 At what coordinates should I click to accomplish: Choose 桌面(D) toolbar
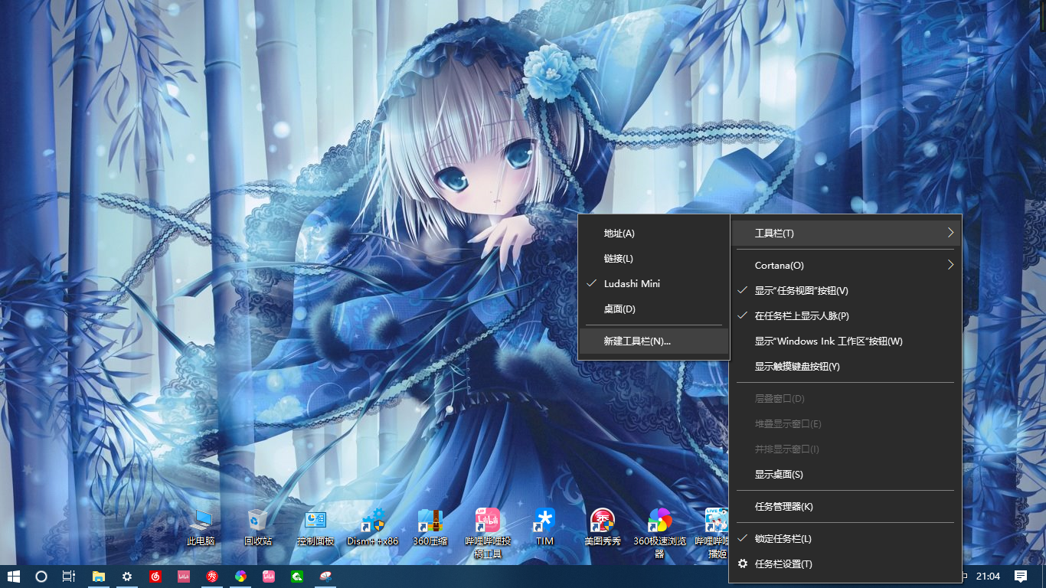[x=655, y=309]
